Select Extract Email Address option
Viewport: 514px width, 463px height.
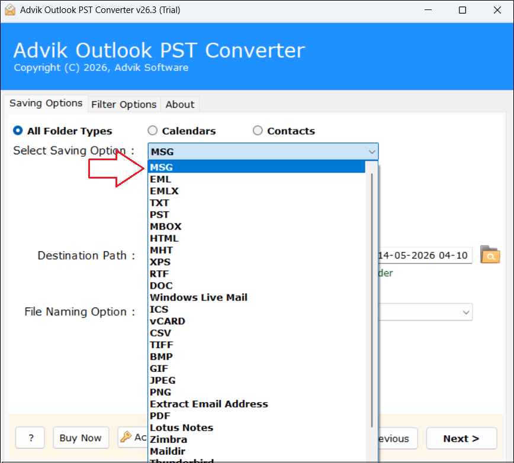pyautogui.click(x=256, y=404)
